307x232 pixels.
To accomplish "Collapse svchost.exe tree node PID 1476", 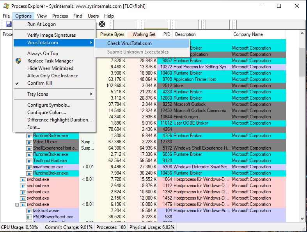I will pos(17,205).
